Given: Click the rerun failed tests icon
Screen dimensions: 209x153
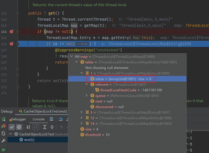Looking at the screenshot, I should 3,126.
